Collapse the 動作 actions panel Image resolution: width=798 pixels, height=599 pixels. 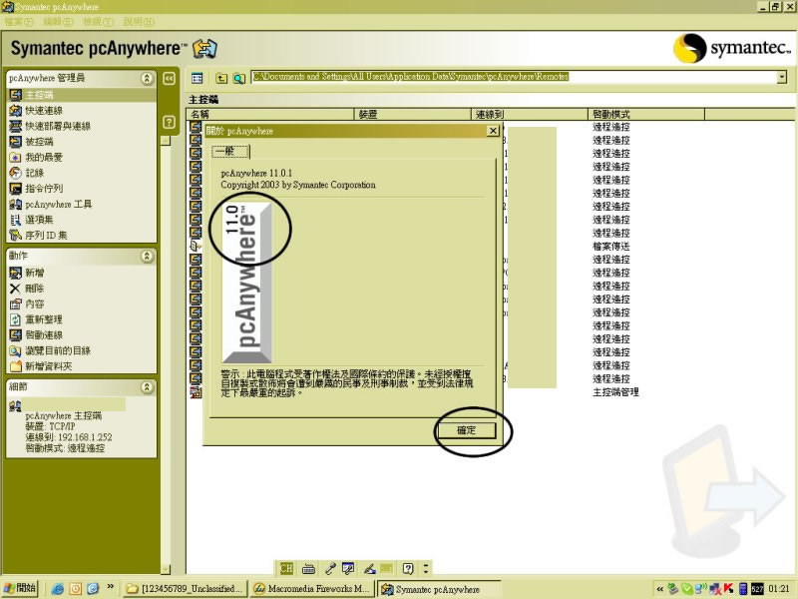[147, 256]
